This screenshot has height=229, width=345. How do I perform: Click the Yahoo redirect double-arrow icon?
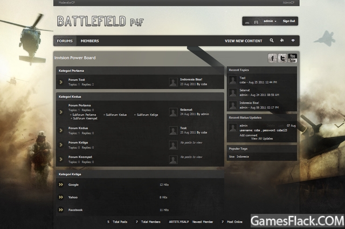61,197
